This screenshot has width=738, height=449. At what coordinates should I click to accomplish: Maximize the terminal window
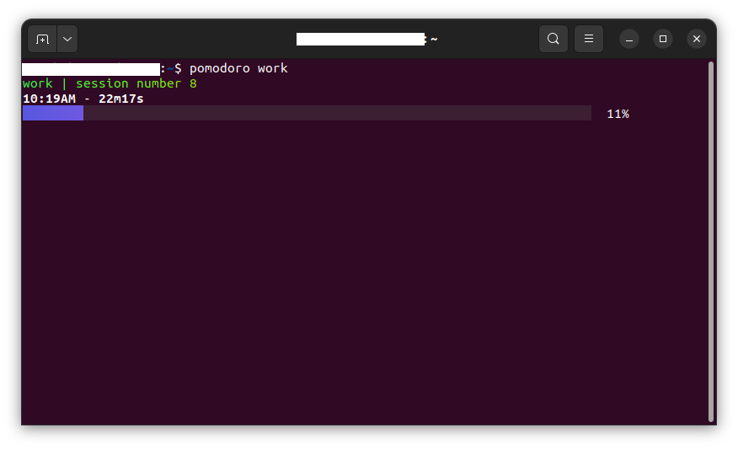pyautogui.click(x=663, y=39)
